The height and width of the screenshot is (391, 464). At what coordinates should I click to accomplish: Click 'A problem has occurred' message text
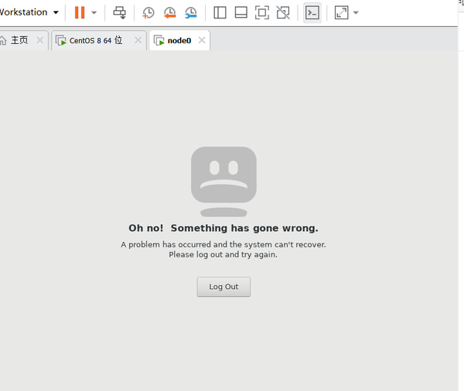pos(223,245)
